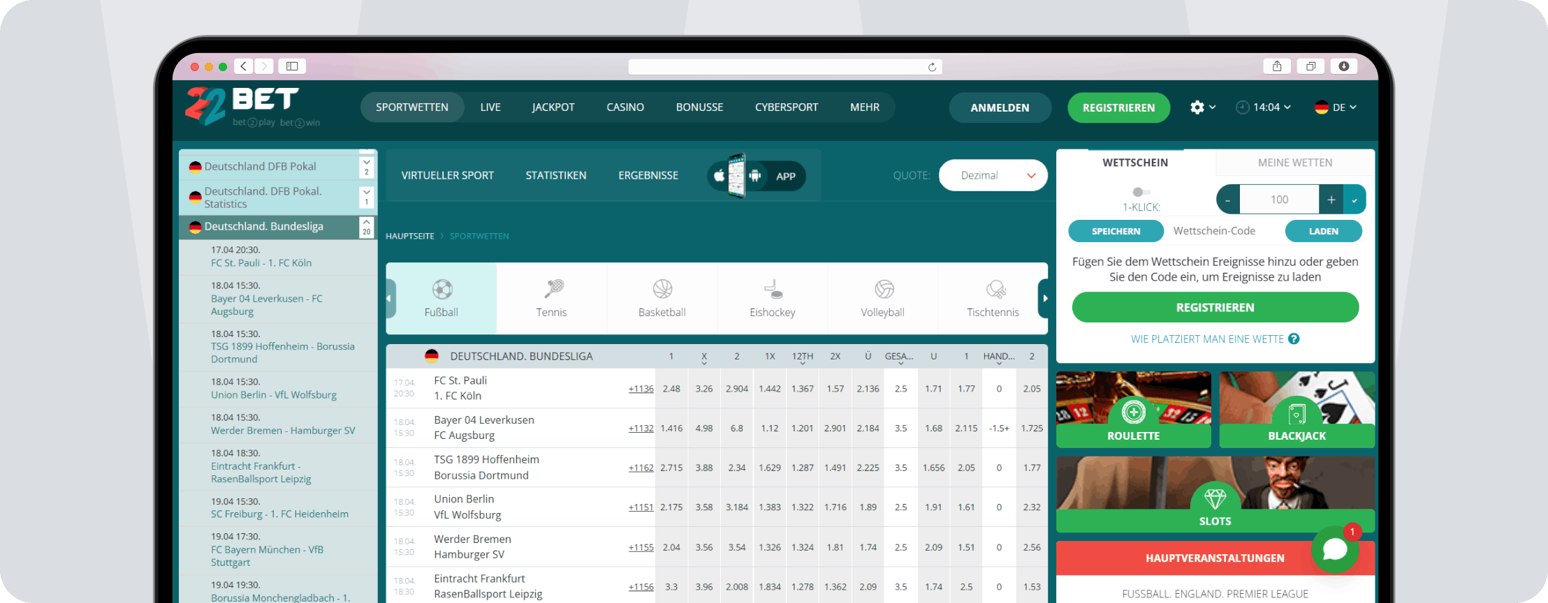Select odds 2.48 for FC St. Pauli

click(x=671, y=389)
